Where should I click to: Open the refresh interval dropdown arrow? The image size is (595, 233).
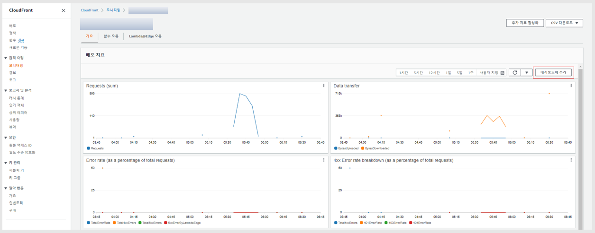[526, 73]
